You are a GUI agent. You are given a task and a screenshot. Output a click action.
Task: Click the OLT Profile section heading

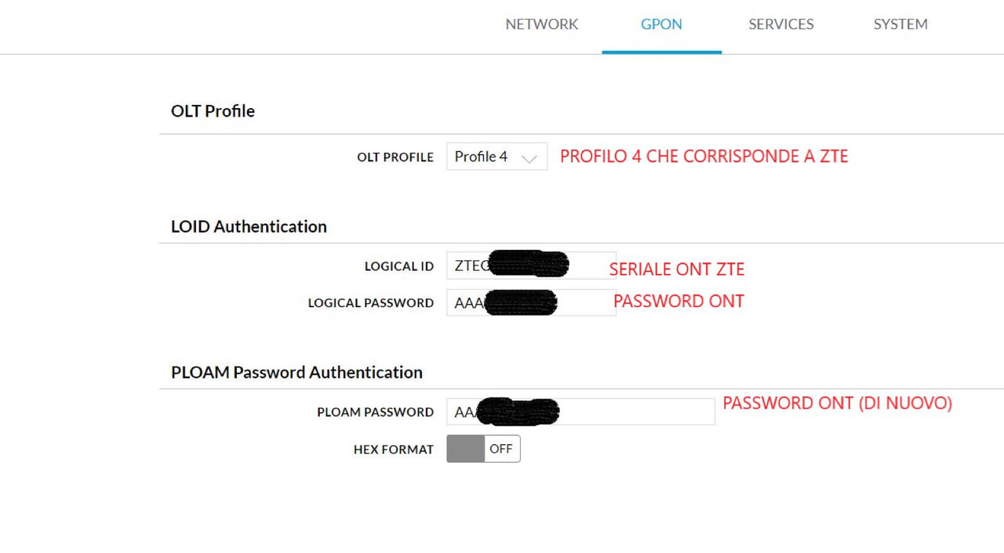(213, 111)
